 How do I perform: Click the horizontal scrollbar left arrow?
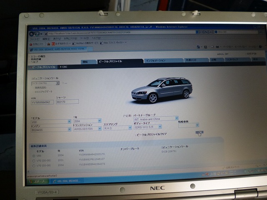pyautogui.click(x=28, y=172)
